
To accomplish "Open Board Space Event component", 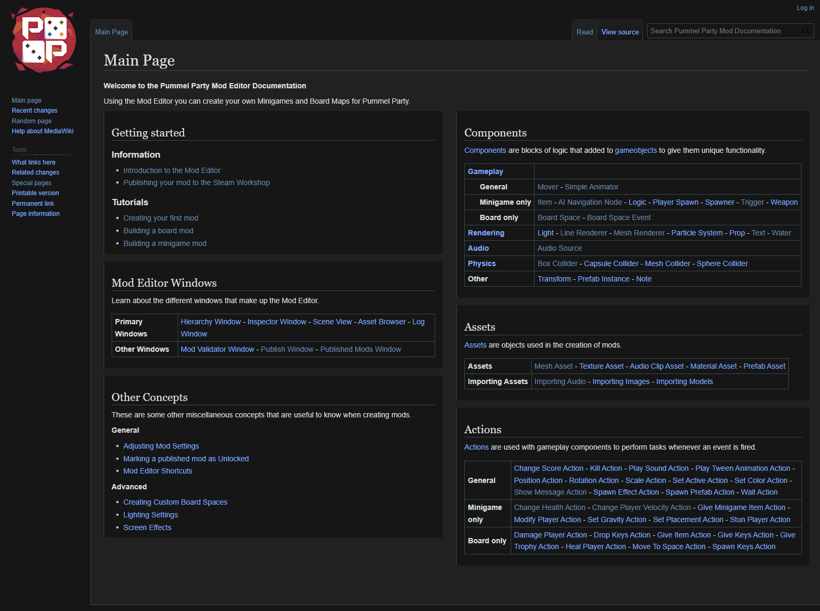I will [x=619, y=217].
